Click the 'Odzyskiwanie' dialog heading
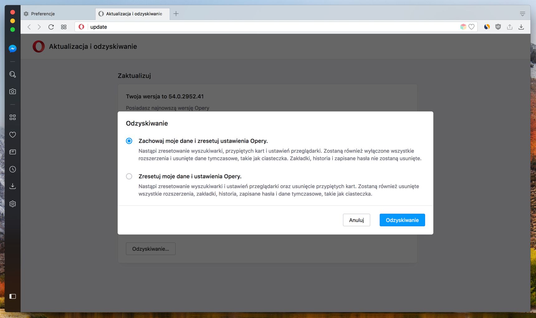536x318 pixels. tap(147, 123)
